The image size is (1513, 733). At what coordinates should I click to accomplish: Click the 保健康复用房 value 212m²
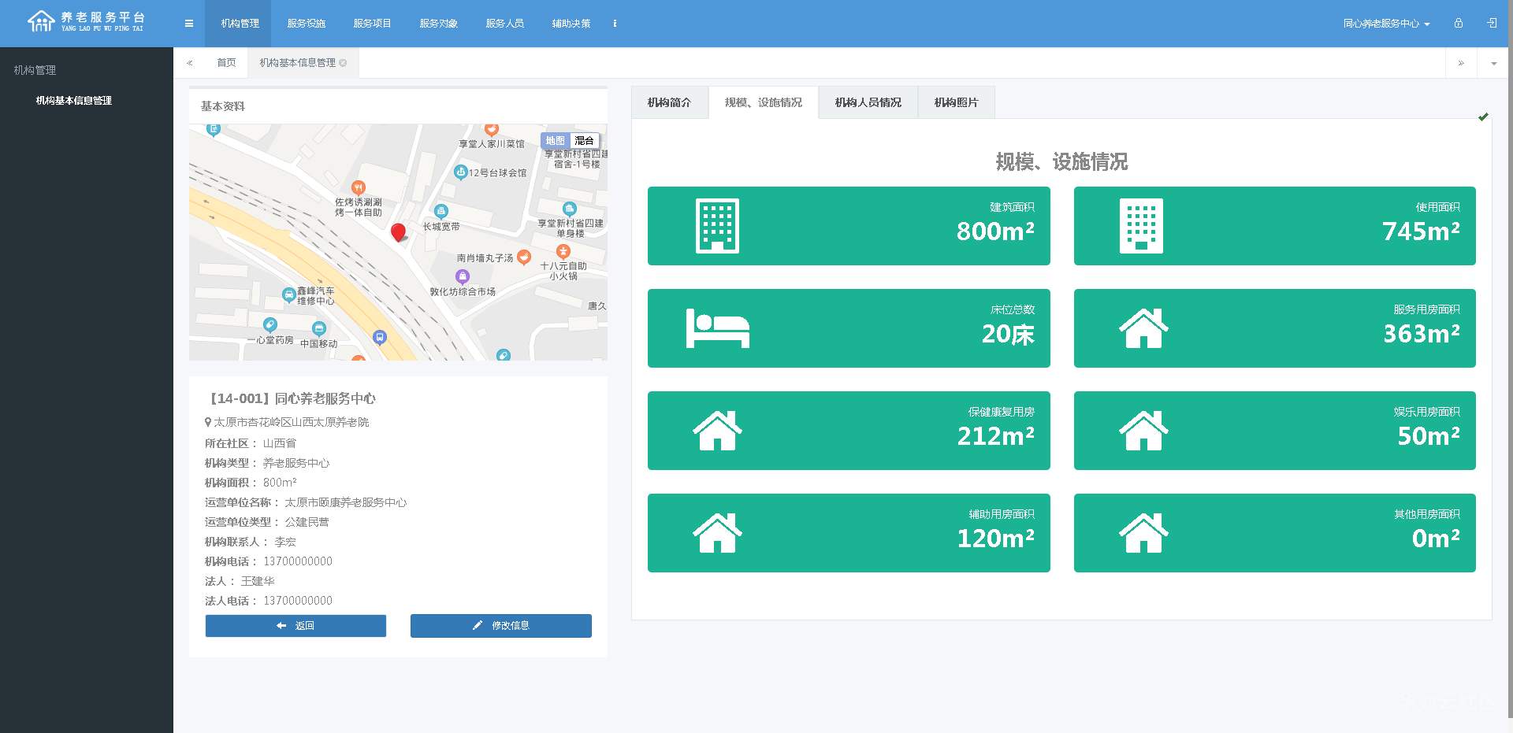(996, 436)
